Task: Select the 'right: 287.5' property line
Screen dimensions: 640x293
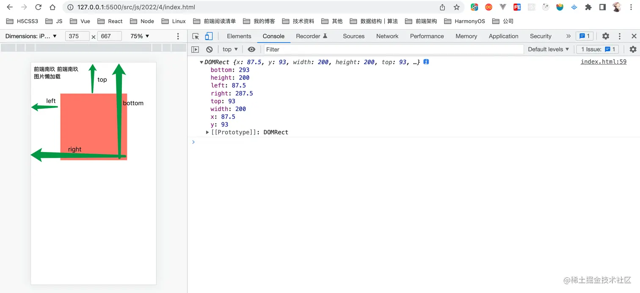Action: point(232,93)
